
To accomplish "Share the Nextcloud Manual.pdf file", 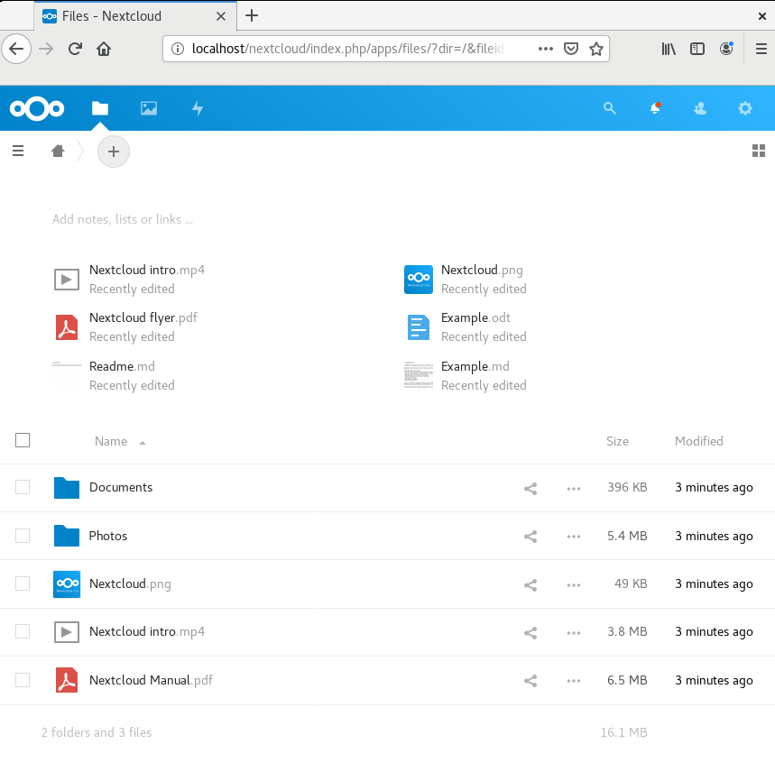I will click(531, 681).
